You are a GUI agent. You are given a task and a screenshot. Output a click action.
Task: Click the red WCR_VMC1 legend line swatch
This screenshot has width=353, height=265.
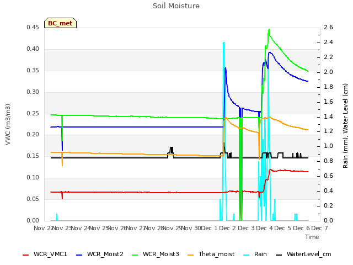(26, 255)
